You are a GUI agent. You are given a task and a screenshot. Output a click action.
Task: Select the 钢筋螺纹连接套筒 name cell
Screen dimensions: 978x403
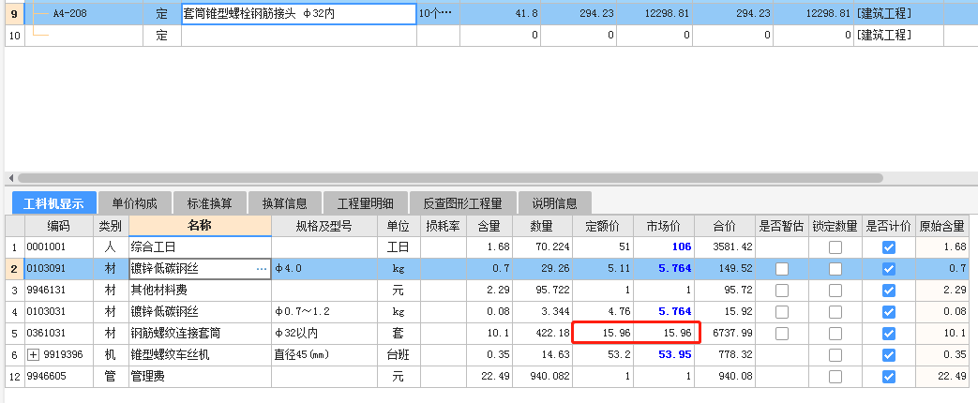[x=201, y=334]
